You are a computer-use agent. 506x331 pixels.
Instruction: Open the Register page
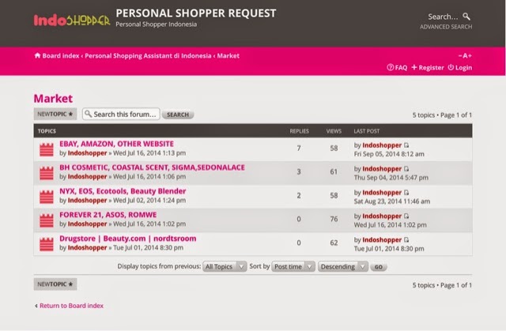(x=431, y=68)
